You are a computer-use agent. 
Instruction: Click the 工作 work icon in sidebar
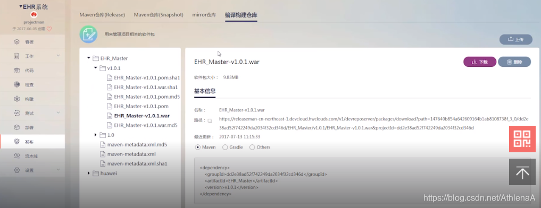(17, 56)
